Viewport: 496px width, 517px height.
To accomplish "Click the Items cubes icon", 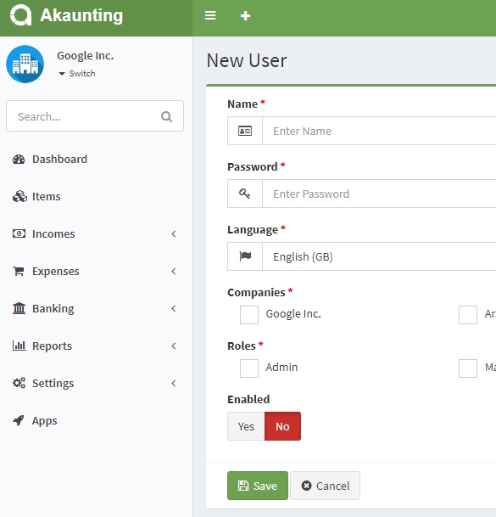I will [20, 196].
